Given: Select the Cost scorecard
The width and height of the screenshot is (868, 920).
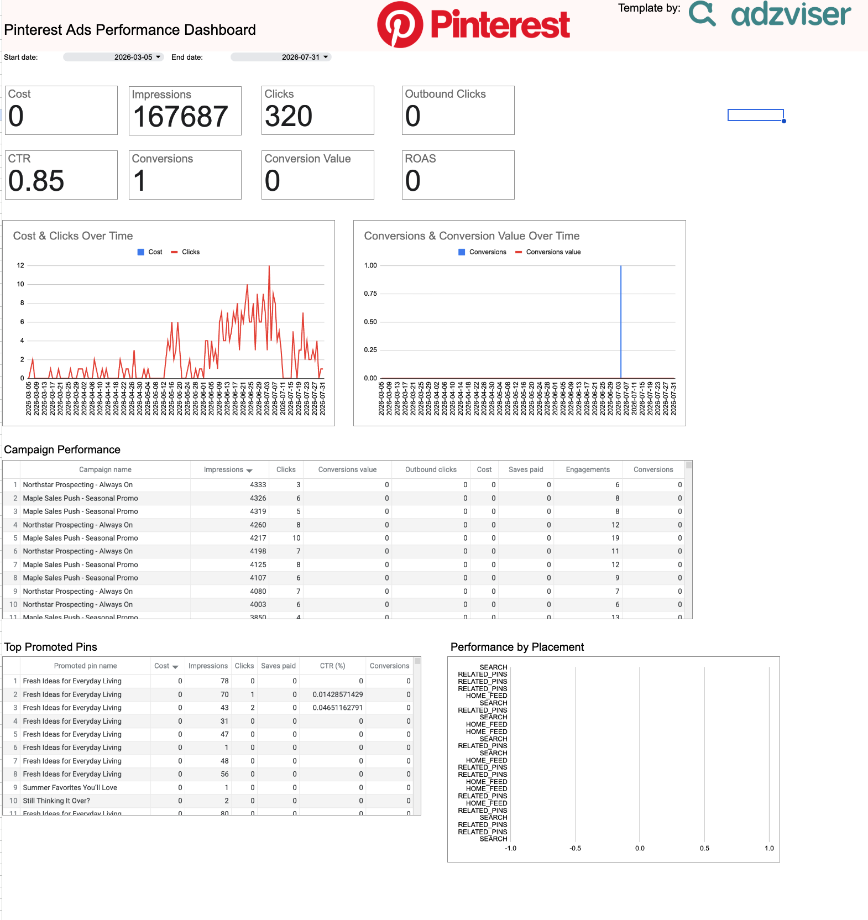Looking at the screenshot, I should click(x=61, y=110).
